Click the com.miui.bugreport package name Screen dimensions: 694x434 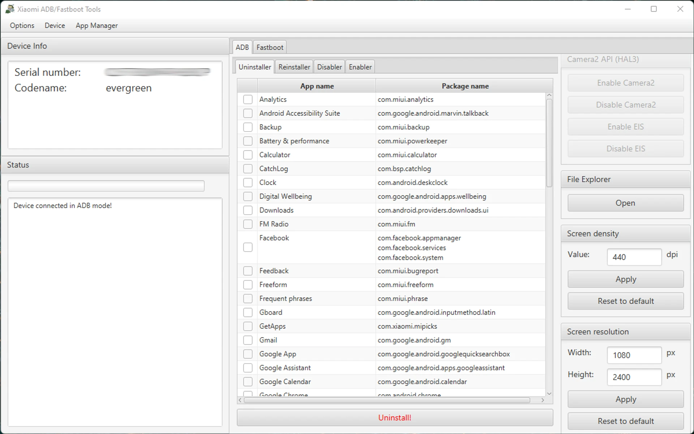[408, 271]
